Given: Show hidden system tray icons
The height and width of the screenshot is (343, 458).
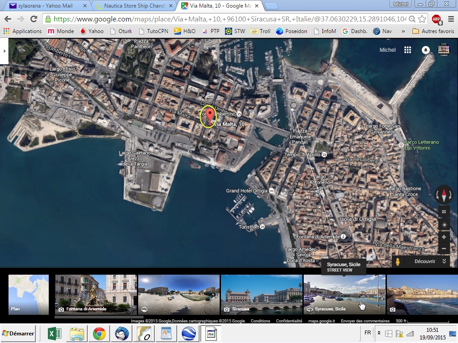Looking at the screenshot, I should tap(379, 333).
